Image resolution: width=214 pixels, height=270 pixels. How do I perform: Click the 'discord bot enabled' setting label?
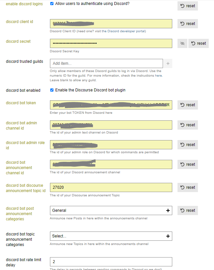coord(23,90)
